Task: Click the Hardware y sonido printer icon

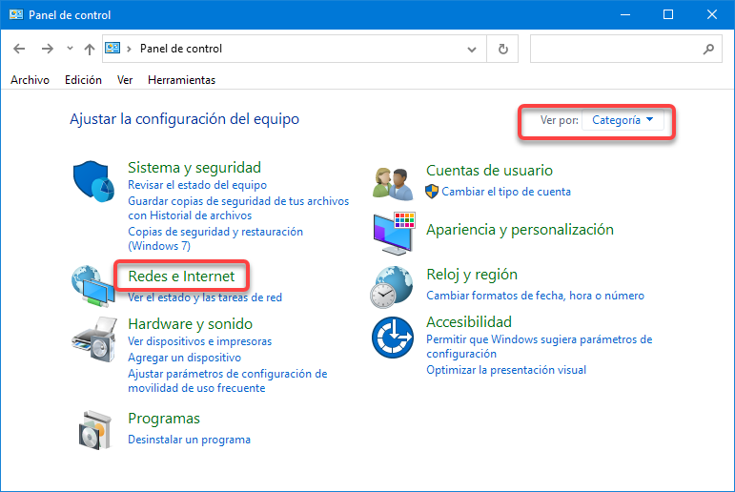Action: (93, 339)
